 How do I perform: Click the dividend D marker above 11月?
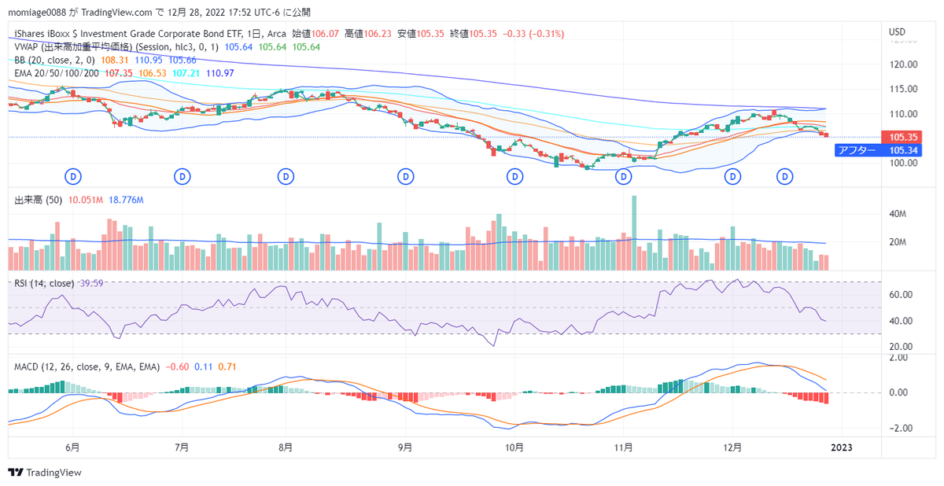point(623,177)
